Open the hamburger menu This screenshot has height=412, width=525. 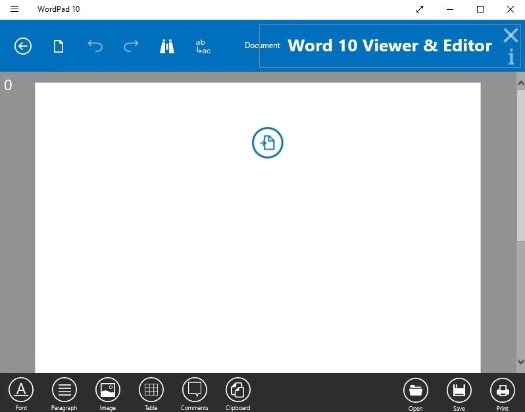click(x=14, y=9)
